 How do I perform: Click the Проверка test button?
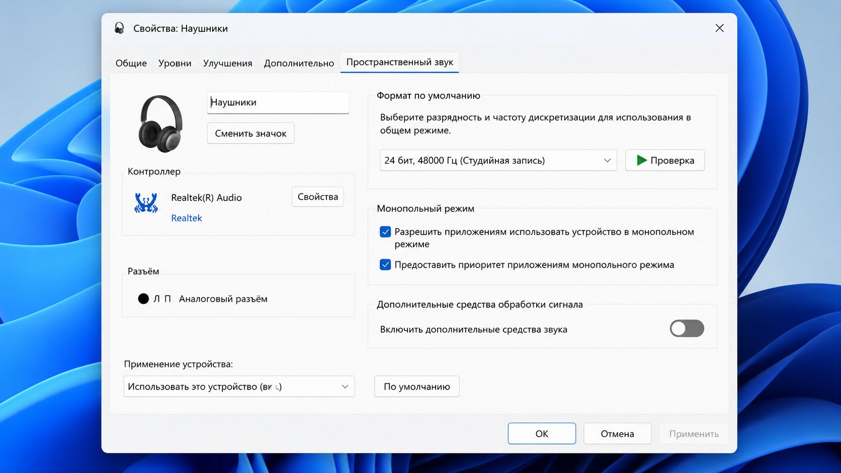(664, 160)
